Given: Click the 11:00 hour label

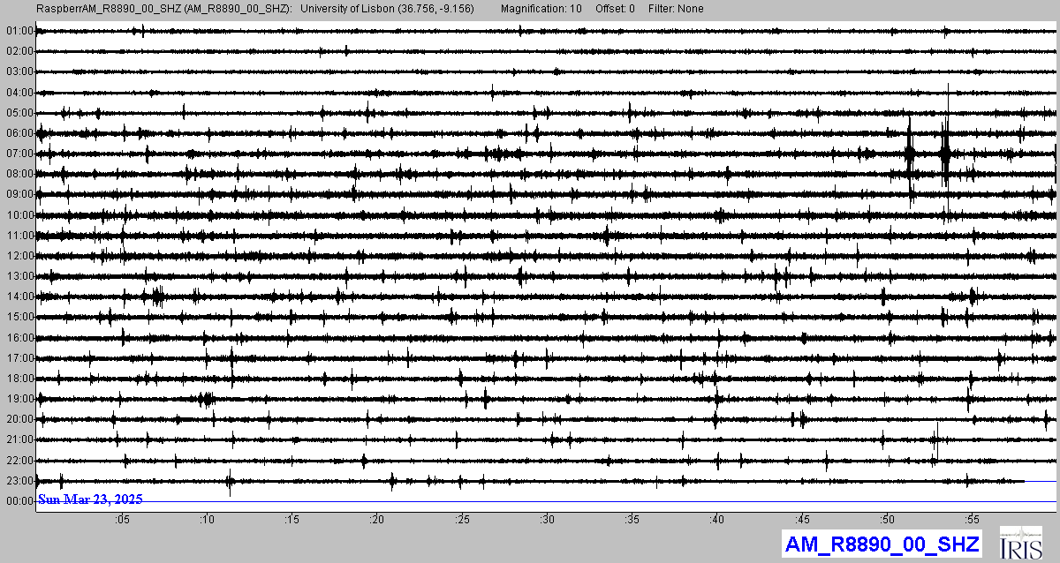Looking at the screenshot, I should coord(19,236).
